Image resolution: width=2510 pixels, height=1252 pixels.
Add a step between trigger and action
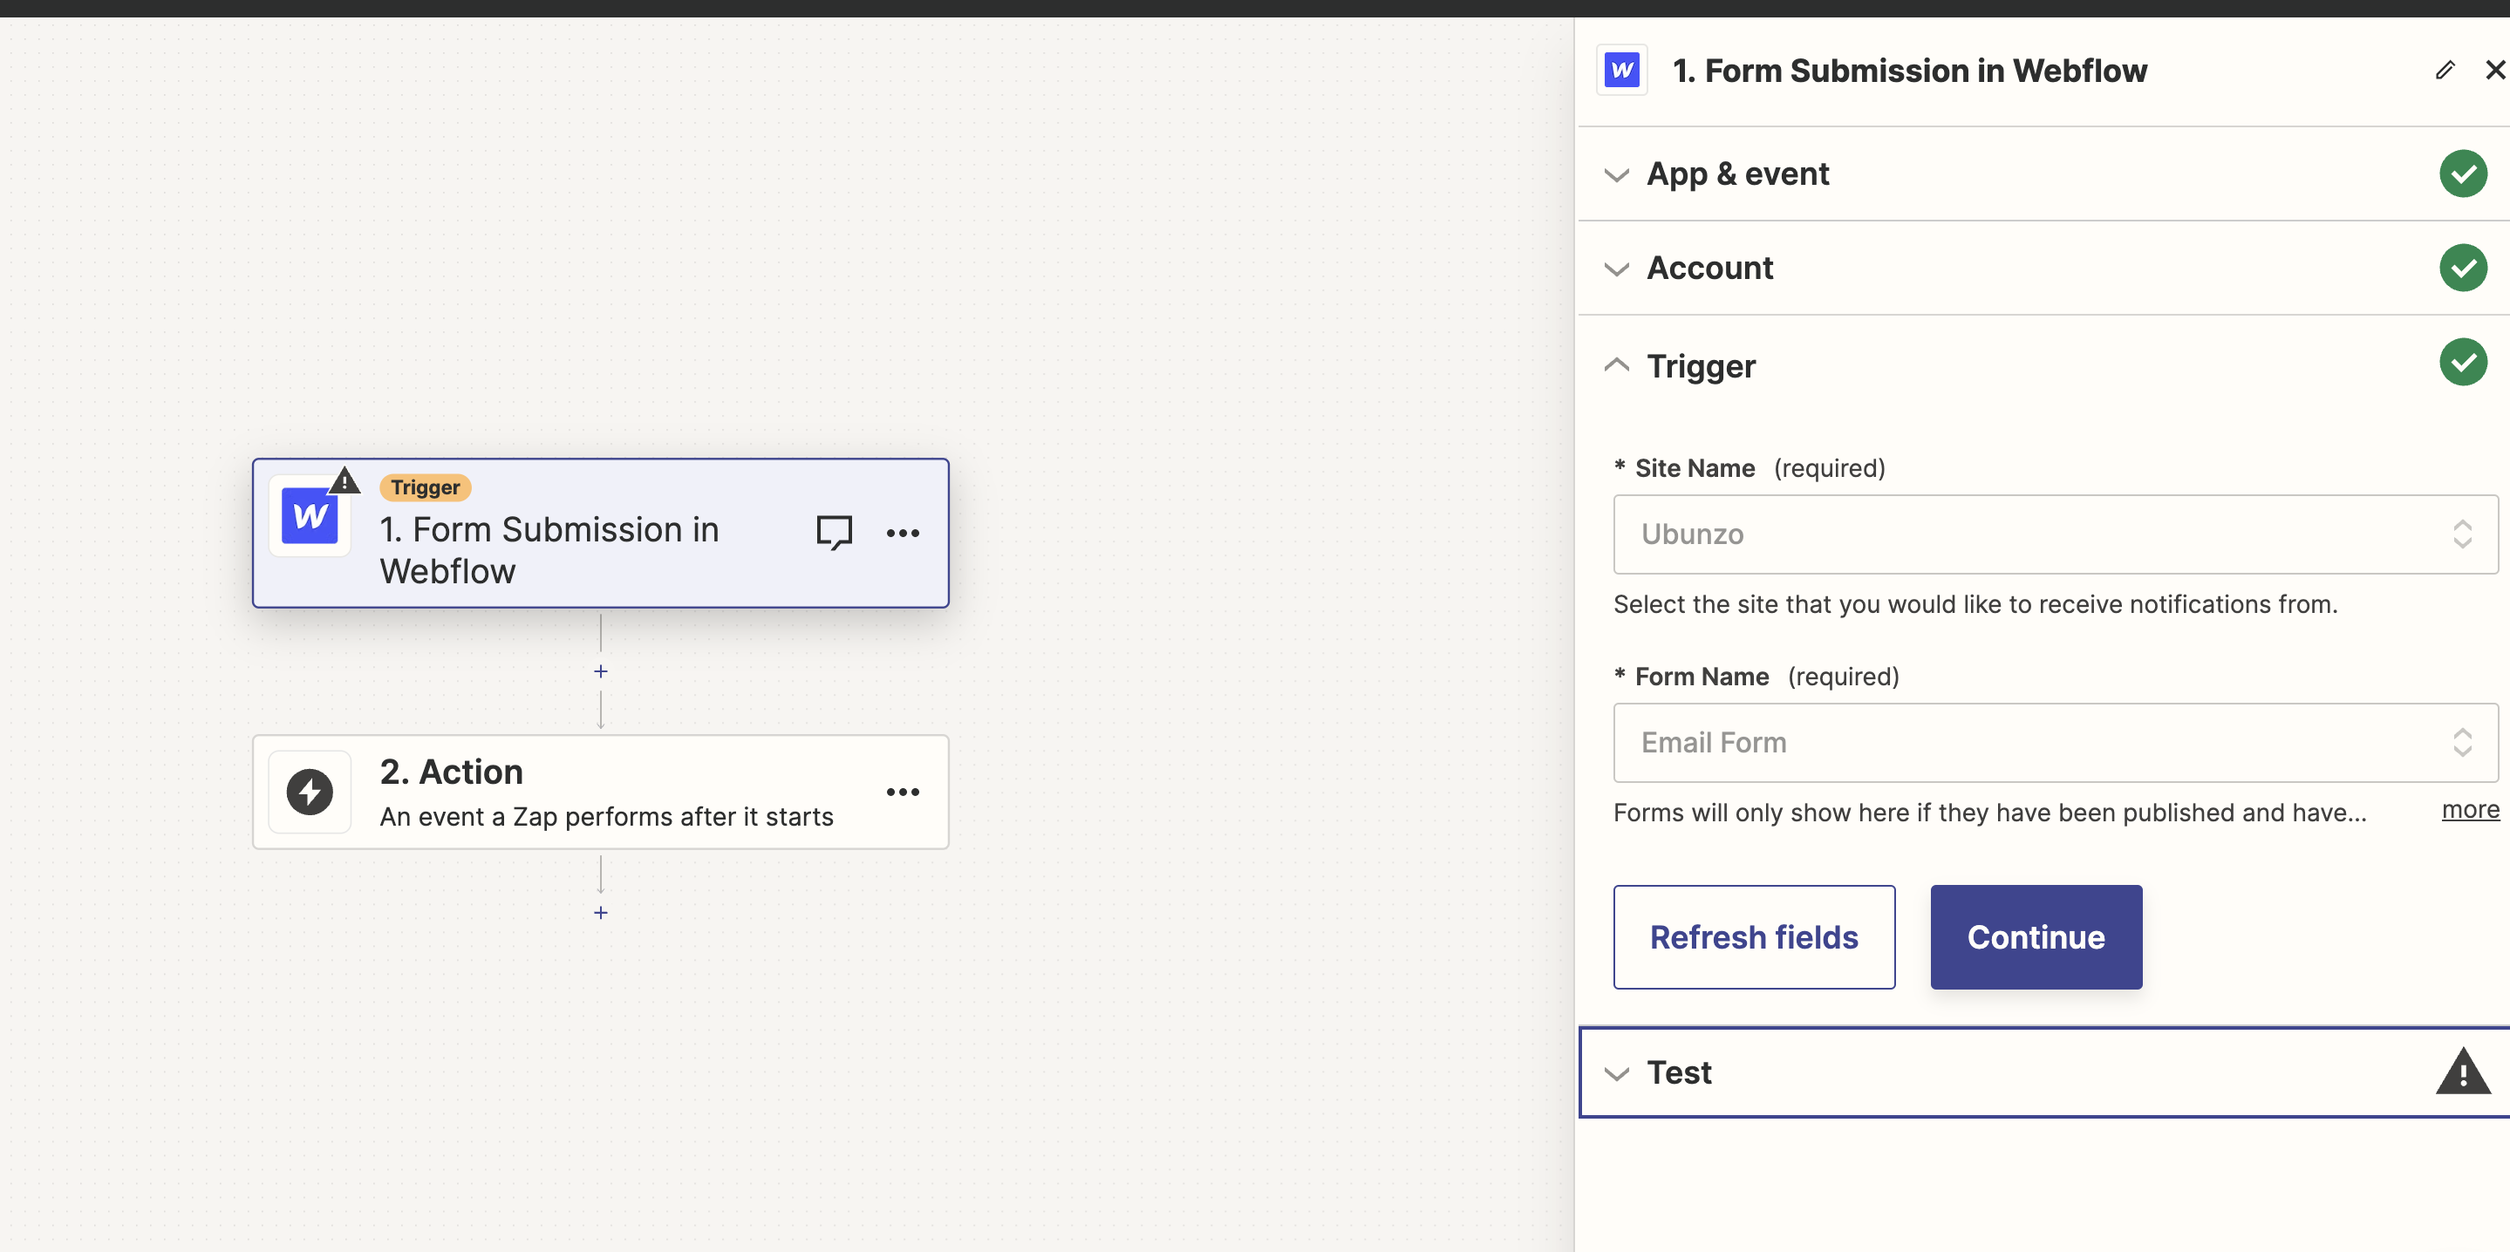pos(601,671)
